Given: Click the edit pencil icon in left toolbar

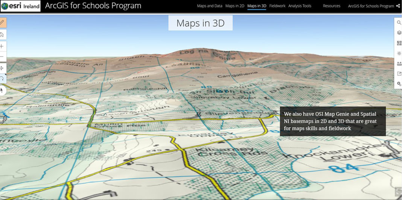Looking at the screenshot, I should (2, 23).
